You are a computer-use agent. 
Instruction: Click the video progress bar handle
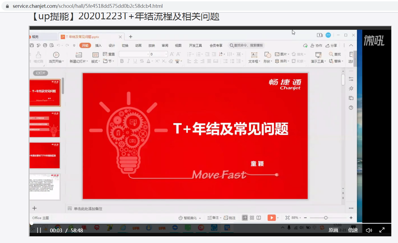(x=31, y=223)
